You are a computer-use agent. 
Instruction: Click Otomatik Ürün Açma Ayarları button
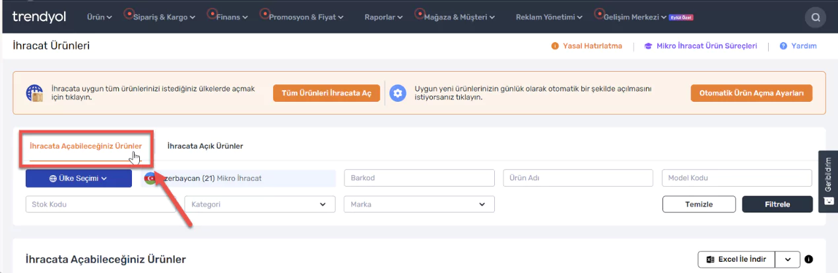tap(751, 93)
